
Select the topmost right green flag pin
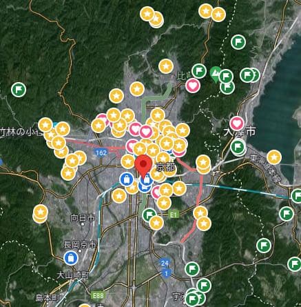(238, 42)
